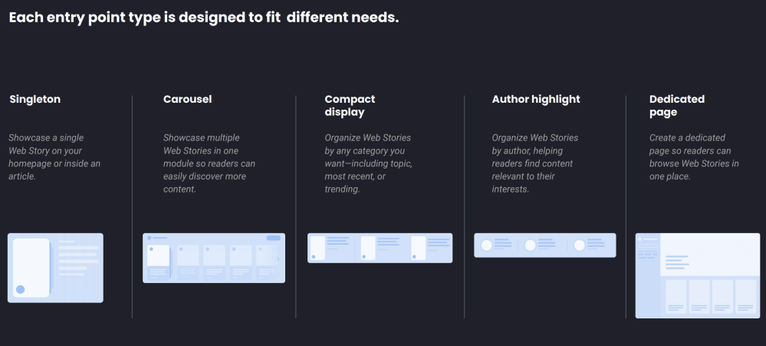Click the middle author avatar circle
This screenshot has width=766, height=346.
(x=530, y=245)
